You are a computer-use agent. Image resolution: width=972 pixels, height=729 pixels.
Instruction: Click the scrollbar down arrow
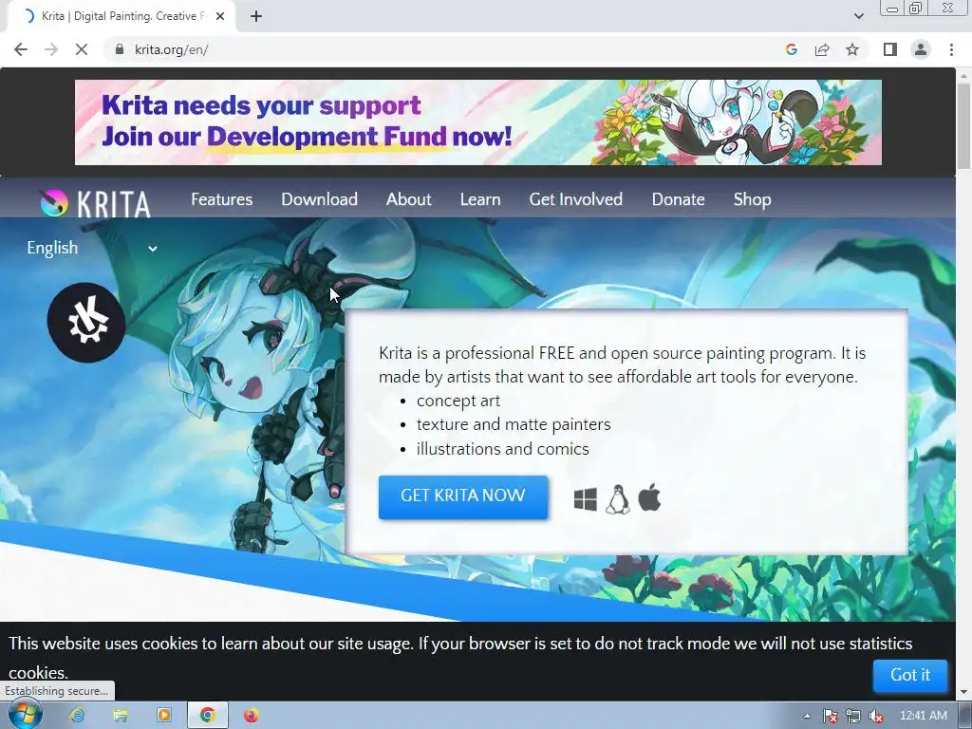963,692
